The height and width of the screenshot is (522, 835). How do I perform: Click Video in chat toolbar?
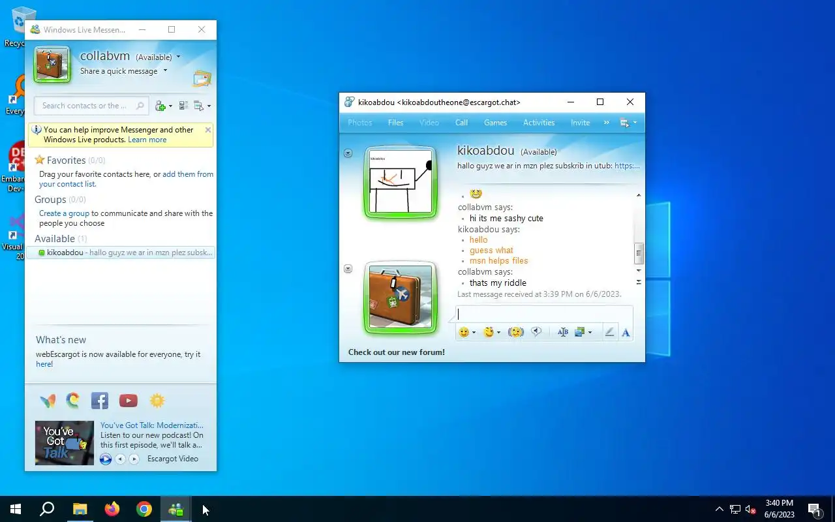click(429, 123)
